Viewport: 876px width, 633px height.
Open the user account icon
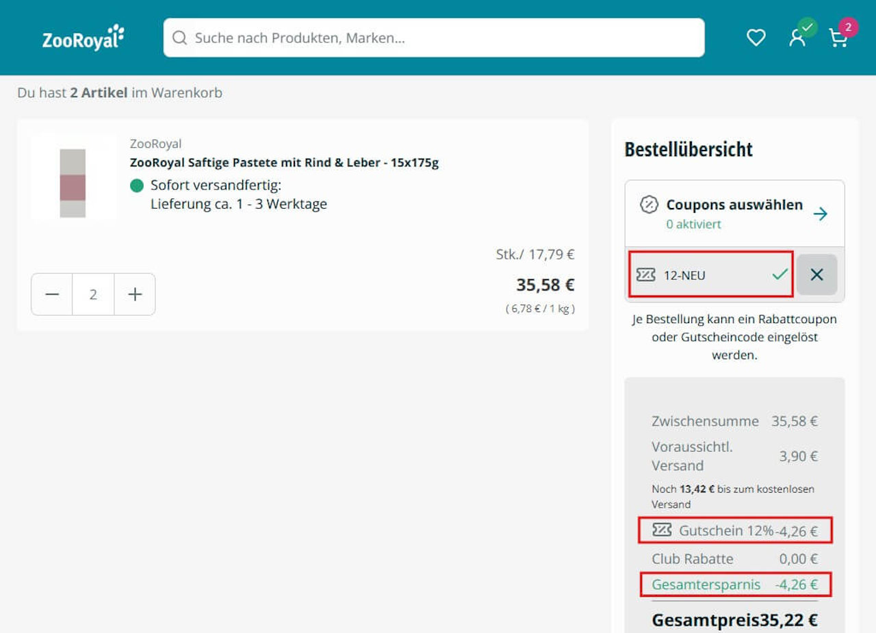(x=797, y=38)
